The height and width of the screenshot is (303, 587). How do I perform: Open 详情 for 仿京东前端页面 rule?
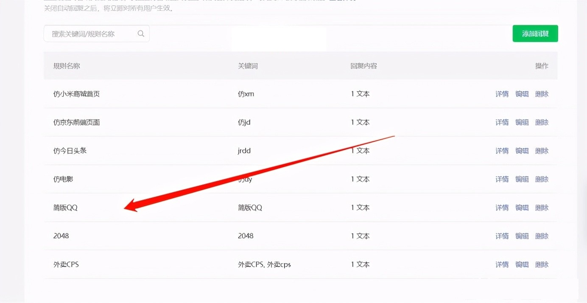(x=502, y=123)
